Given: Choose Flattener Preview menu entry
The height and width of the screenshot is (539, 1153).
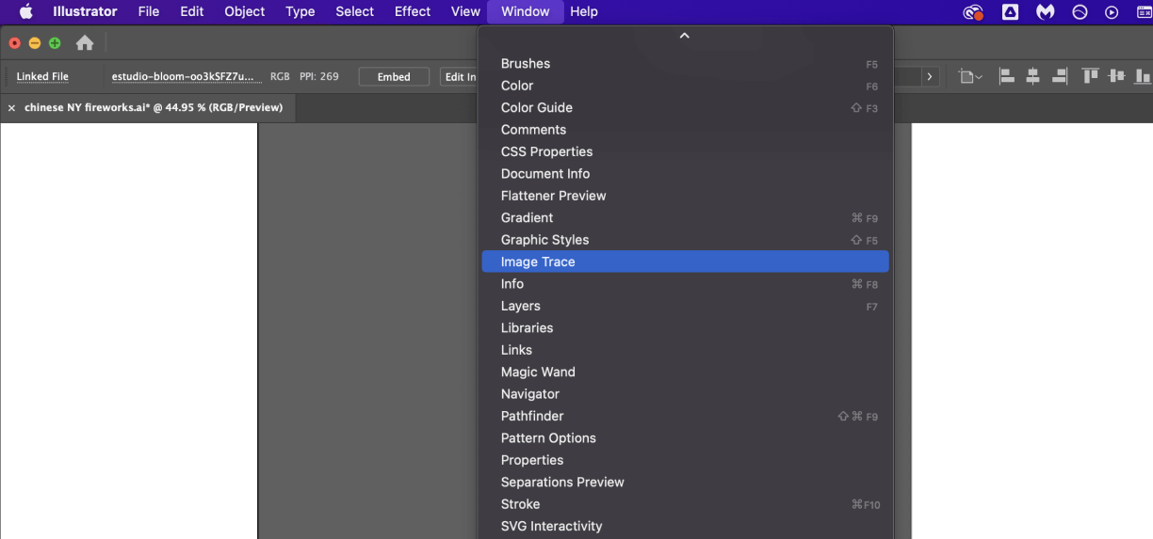Looking at the screenshot, I should pos(685,196).
